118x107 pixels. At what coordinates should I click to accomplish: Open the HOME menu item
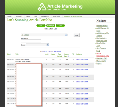pyautogui.click(x=10, y=16)
